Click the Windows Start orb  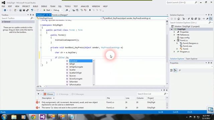pyautogui.click(x=4, y=117)
